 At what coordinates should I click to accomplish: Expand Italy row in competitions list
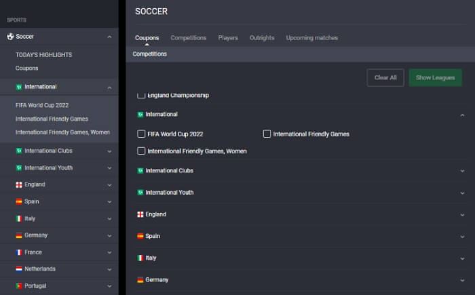point(462,258)
